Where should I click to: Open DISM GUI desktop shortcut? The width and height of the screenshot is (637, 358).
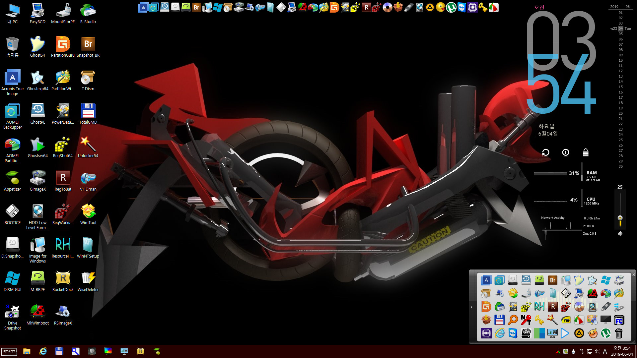[x=13, y=281]
